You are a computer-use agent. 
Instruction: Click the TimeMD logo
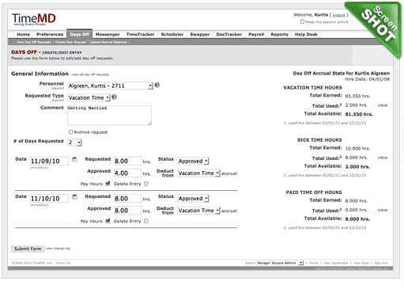pyautogui.click(x=34, y=19)
